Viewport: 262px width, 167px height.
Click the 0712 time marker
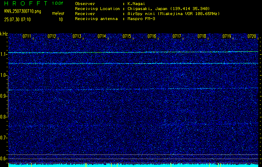(52, 36)
